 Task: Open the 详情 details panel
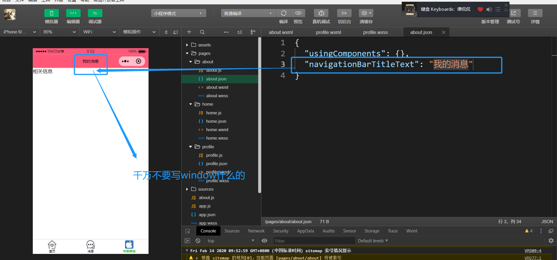point(535,13)
